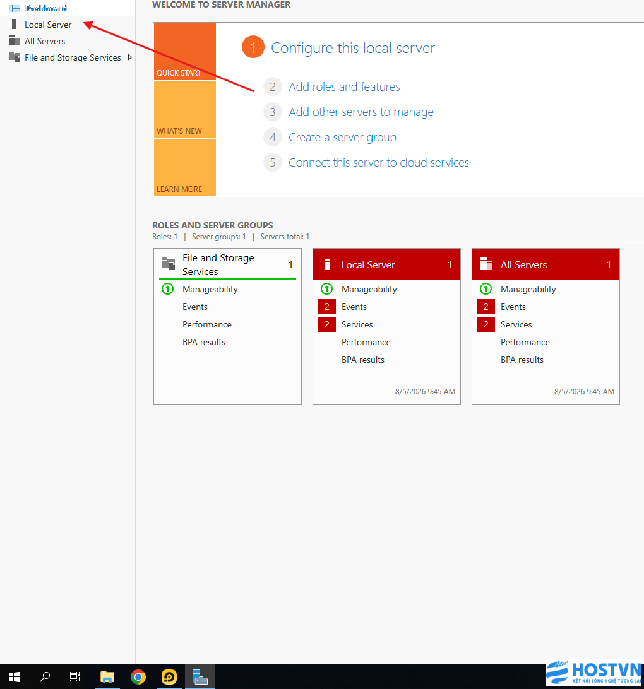This screenshot has height=689, width=644.
Task: Open BPA results in File and Storage tile
Action: (204, 342)
